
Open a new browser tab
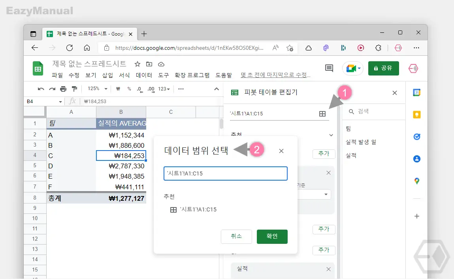[x=144, y=34]
